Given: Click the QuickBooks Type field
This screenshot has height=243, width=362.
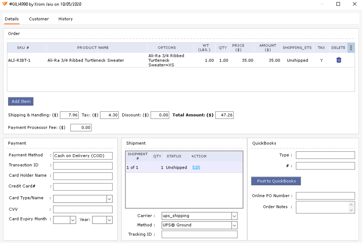Looking at the screenshot, I should 325,155.
